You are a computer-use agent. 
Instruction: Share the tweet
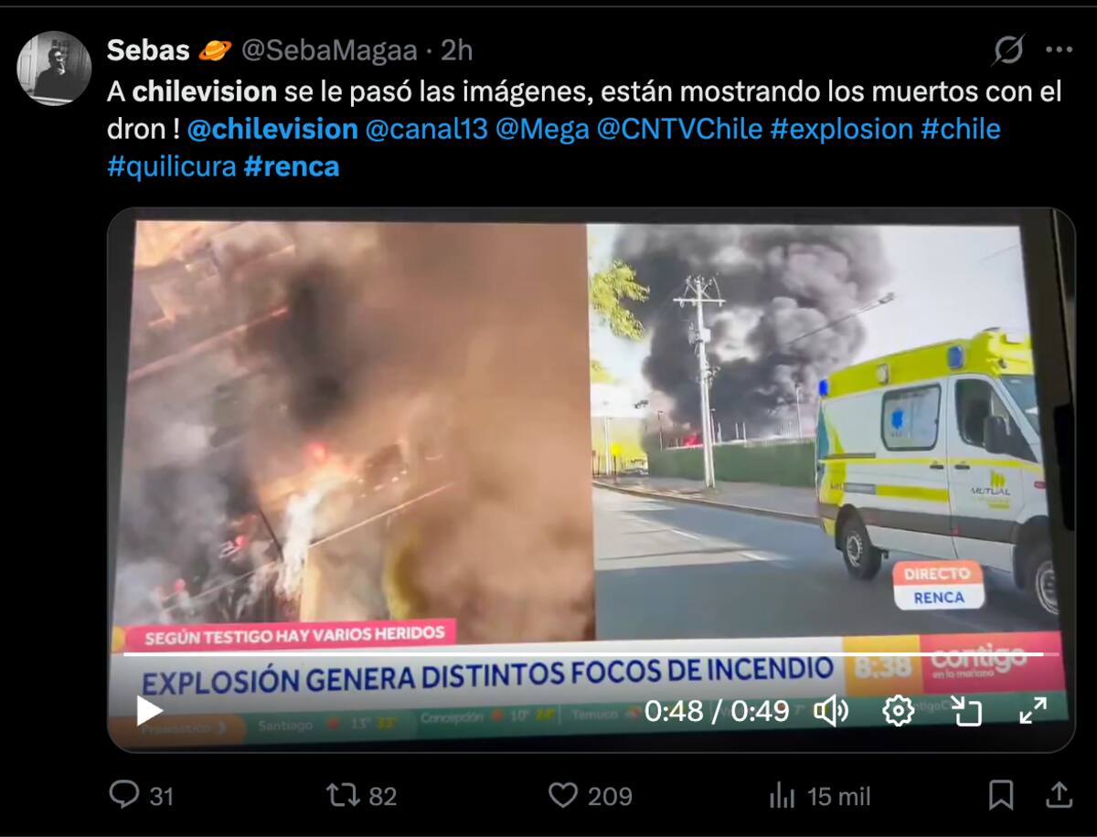[x=1060, y=795]
